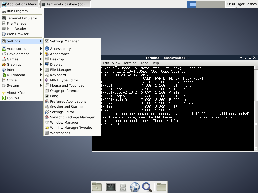Choose Panel in the Settings submenu
Viewport: 258px width, 193px height.
(x=72, y=96)
